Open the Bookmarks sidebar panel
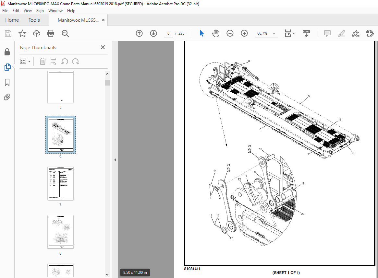378x278 pixels. 7,82
